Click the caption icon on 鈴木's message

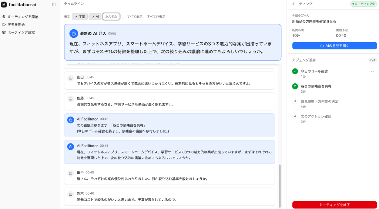click(71, 194)
